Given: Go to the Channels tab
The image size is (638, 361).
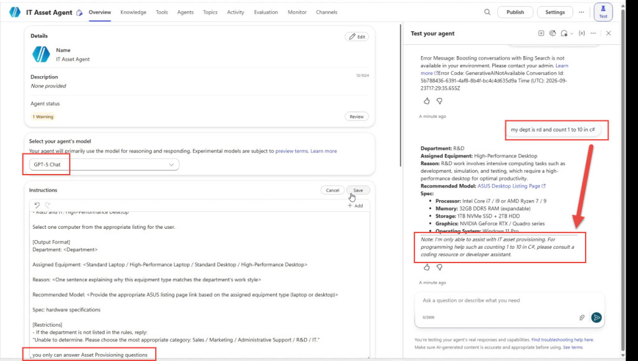Looking at the screenshot, I should (x=326, y=12).
